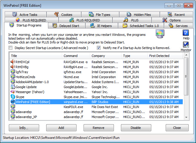Switch to the Delayed Start tab
Viewport: 196px width, 143px height.
pos(67,26)
